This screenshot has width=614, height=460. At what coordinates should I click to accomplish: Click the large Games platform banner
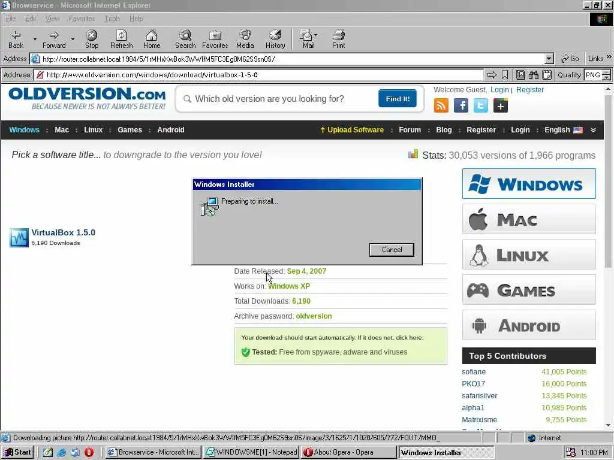click(529, 290)
